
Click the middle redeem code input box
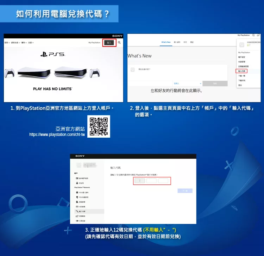[x=152, y=181]
